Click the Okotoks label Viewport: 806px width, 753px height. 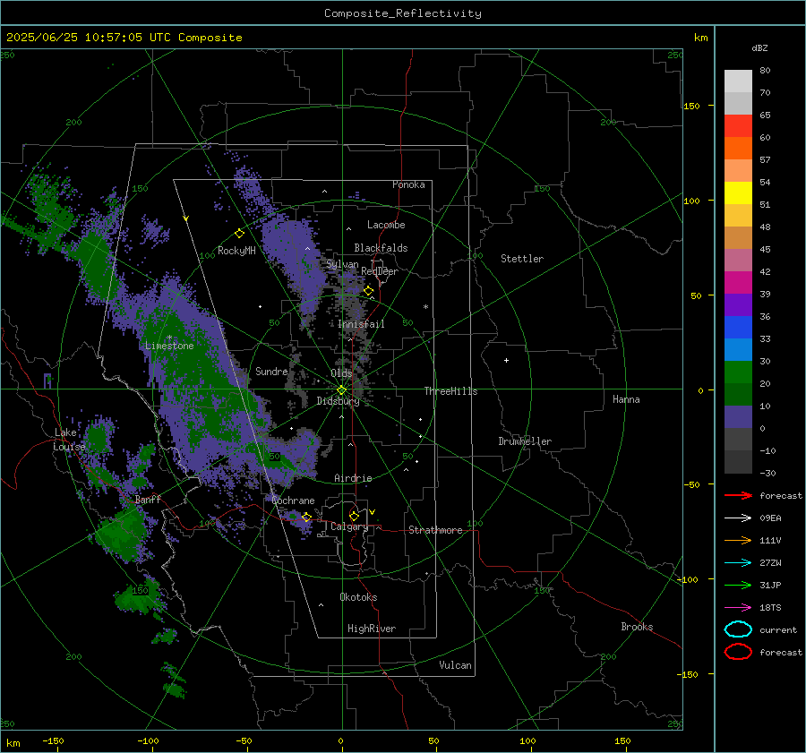click(x=358, y=597)
